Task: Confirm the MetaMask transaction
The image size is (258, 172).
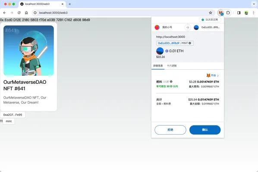Action: point(205,130)
